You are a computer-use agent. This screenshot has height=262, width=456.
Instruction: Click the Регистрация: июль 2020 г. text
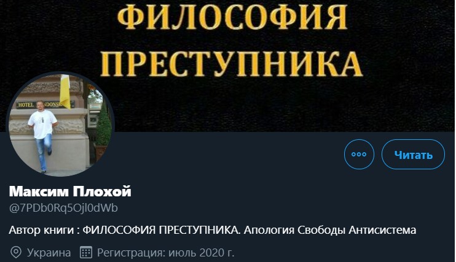coord(165,253)
